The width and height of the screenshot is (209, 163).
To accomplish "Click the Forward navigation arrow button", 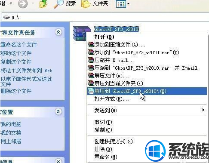I will (23, 4).
